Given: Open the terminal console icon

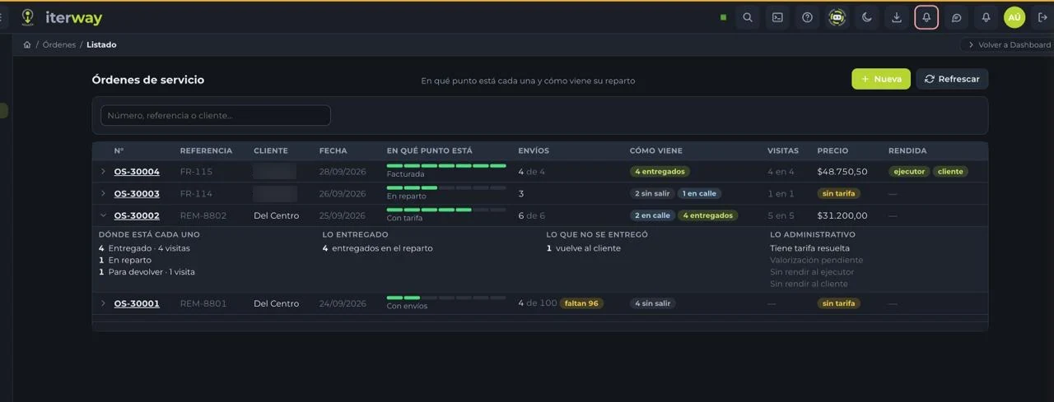Looking at the screenshot, I should click(777, 17).
